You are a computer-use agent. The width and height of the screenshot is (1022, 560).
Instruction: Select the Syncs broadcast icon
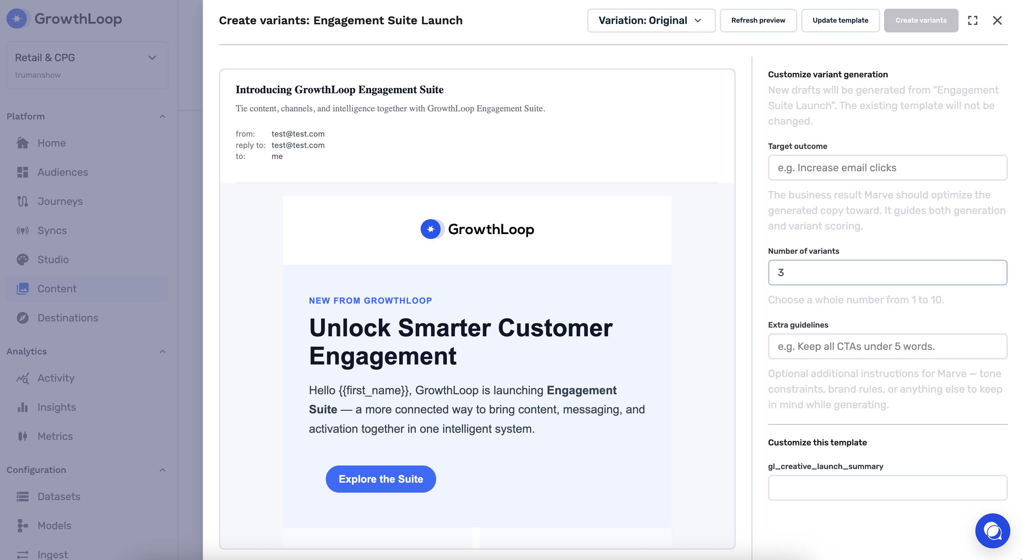[x=23, y=230]
